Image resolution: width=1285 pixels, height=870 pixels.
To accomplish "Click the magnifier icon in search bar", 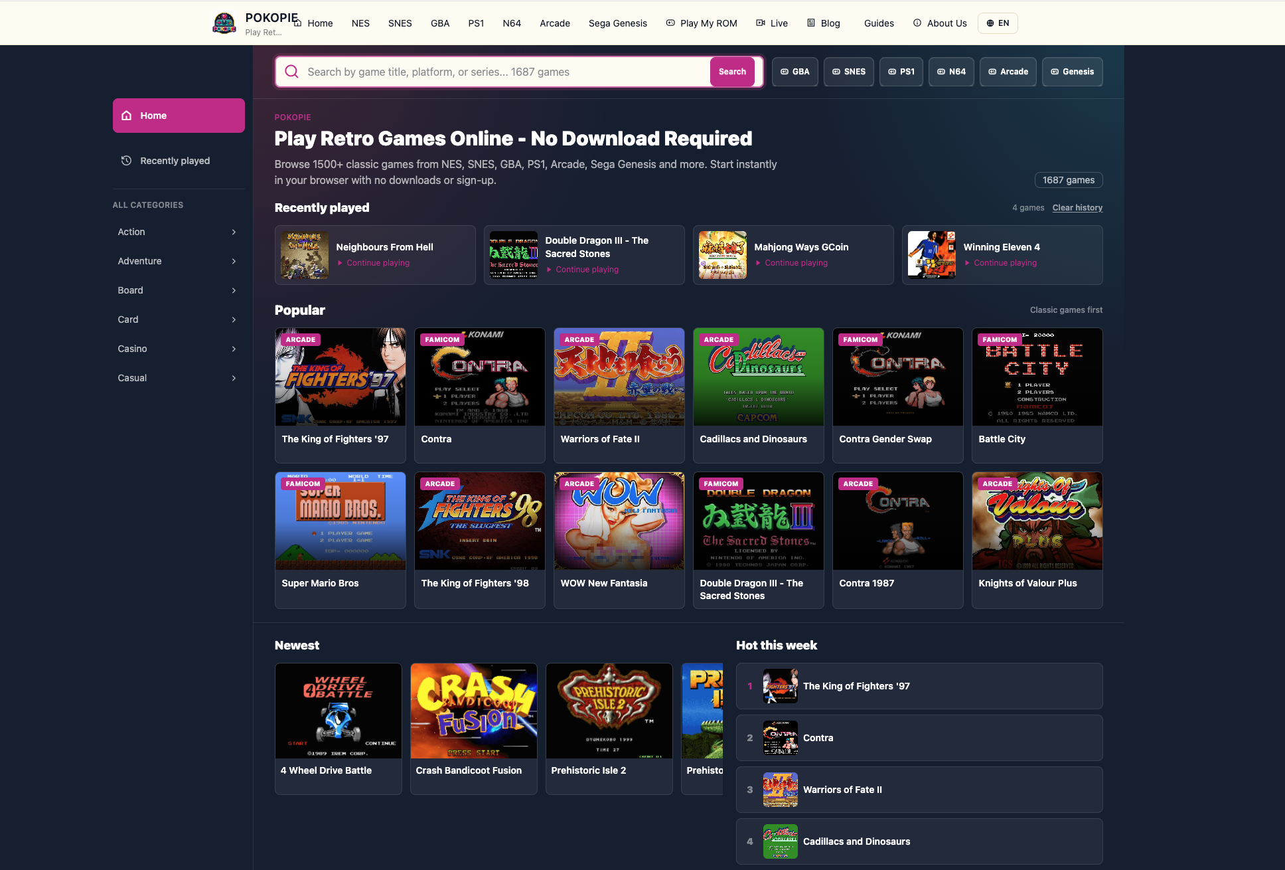I will point(291,72).
